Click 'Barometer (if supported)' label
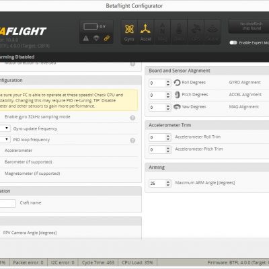 (28, 162)
